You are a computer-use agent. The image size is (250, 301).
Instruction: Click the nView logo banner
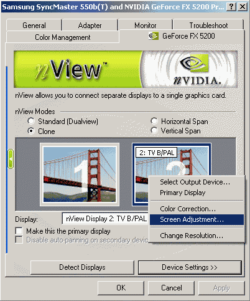click(126, 69)
